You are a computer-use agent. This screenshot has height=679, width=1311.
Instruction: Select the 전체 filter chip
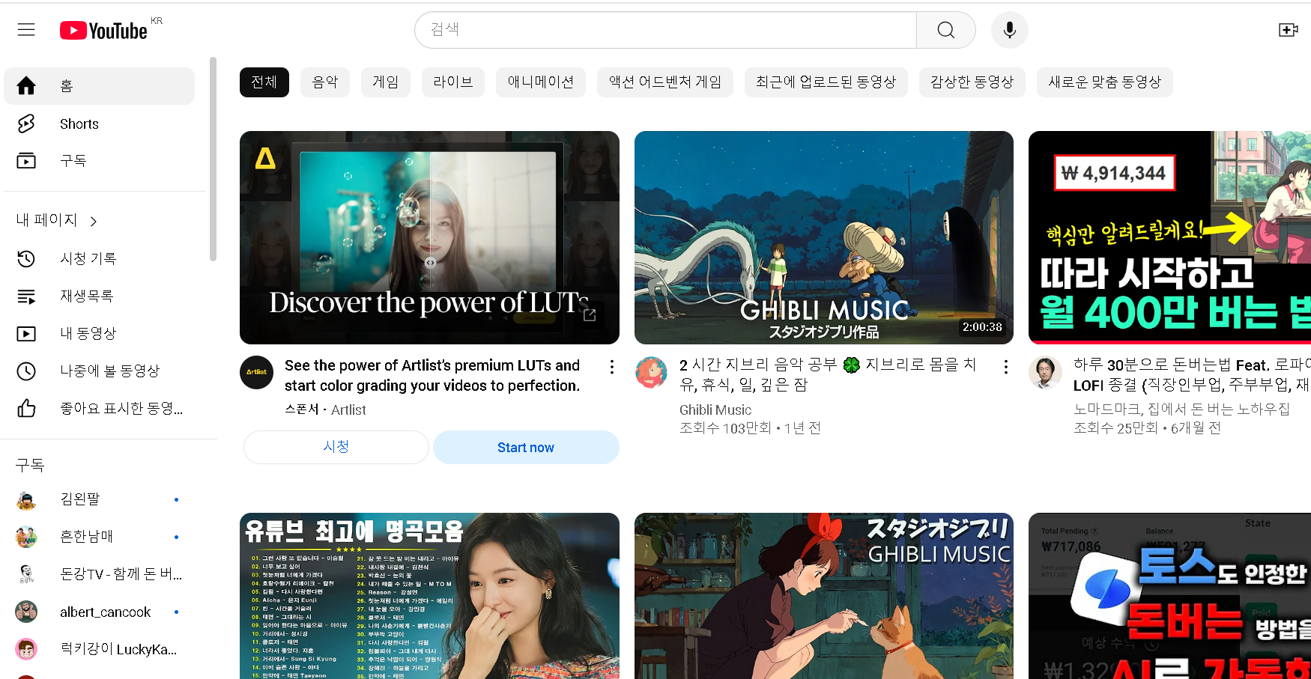(264, 82)
